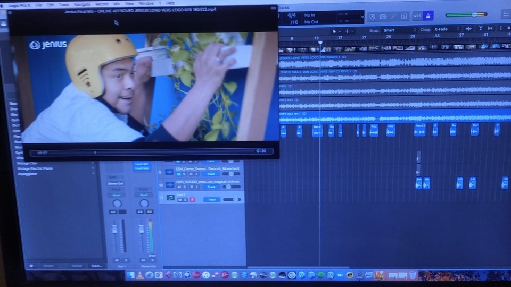Open the File menu
The image size is (511, 287).
38,5
